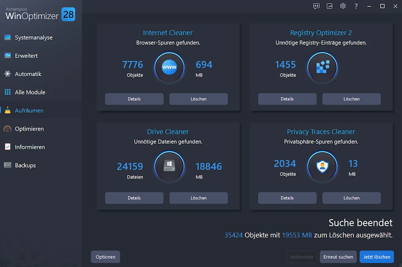
Task: Open settings via the gear icon
Action: coord(343,6)
